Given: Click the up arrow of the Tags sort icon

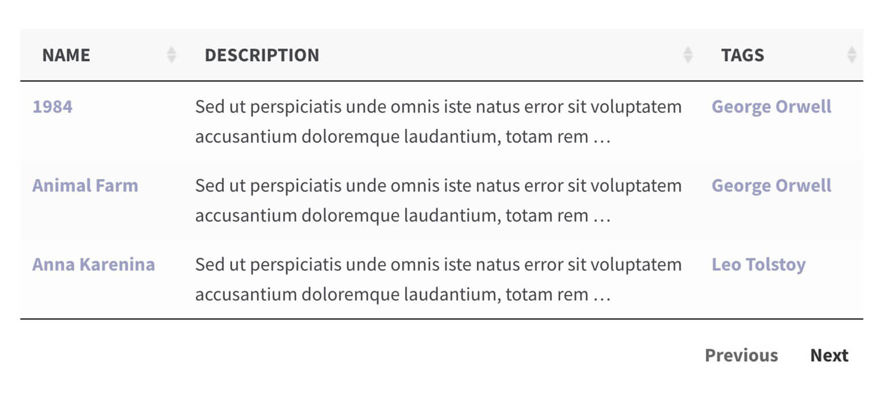Looking at the screenshot, I should [852, 51].
